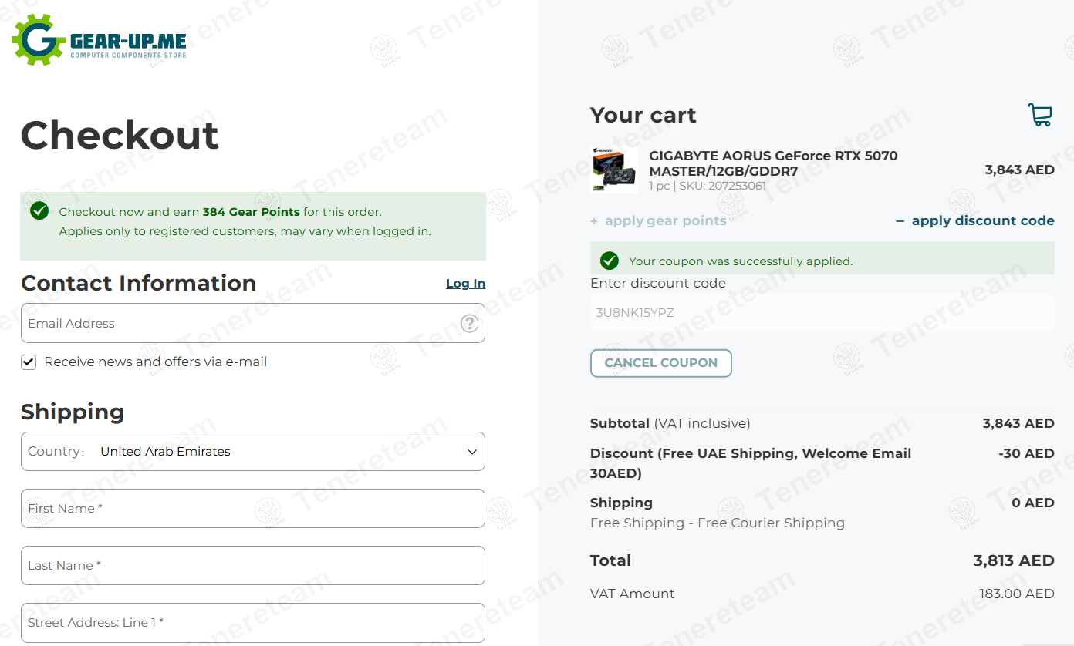This screenshot has width=1074, height=646.
Task: Click the green checkmark in coupon success message
Action: click(x=610, y=261)
